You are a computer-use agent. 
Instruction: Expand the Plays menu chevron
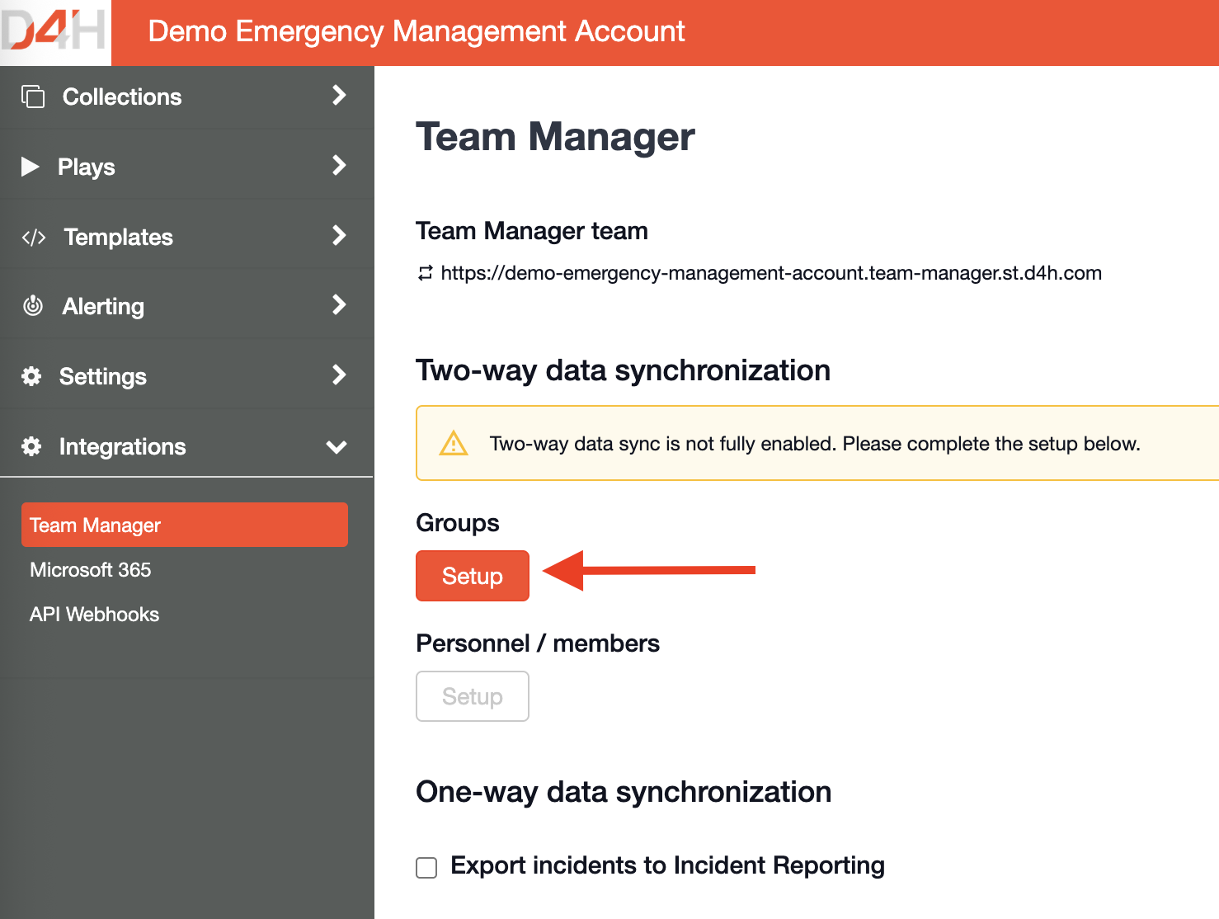338,165
